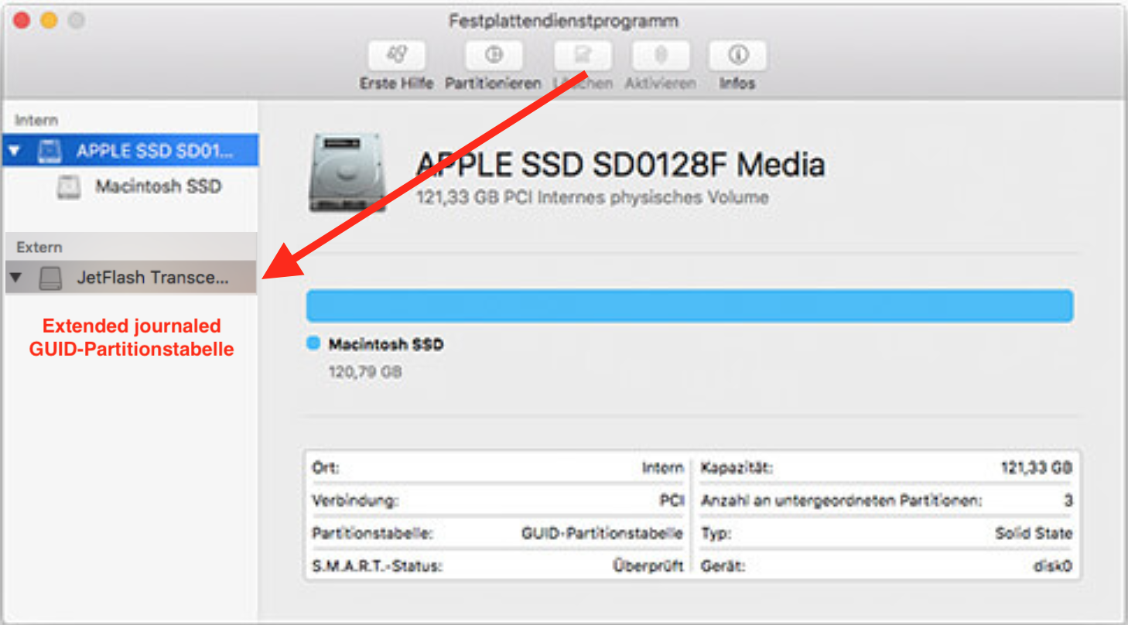This screenshot has height=625, width=1128.
Task: Click the JetFlash Transcend drive icon
Action: pyautogui.click(x=51, y=278)
